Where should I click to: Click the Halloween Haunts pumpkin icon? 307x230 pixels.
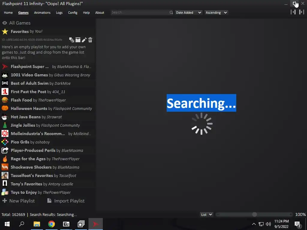[x=5, y=108]
